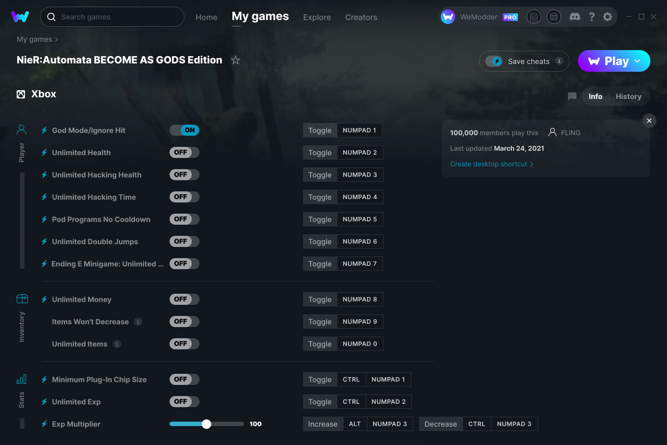This screenshot has width=667, height=445.
Task: Click the Save cheats info icon
Action: (x=559, y=61)
